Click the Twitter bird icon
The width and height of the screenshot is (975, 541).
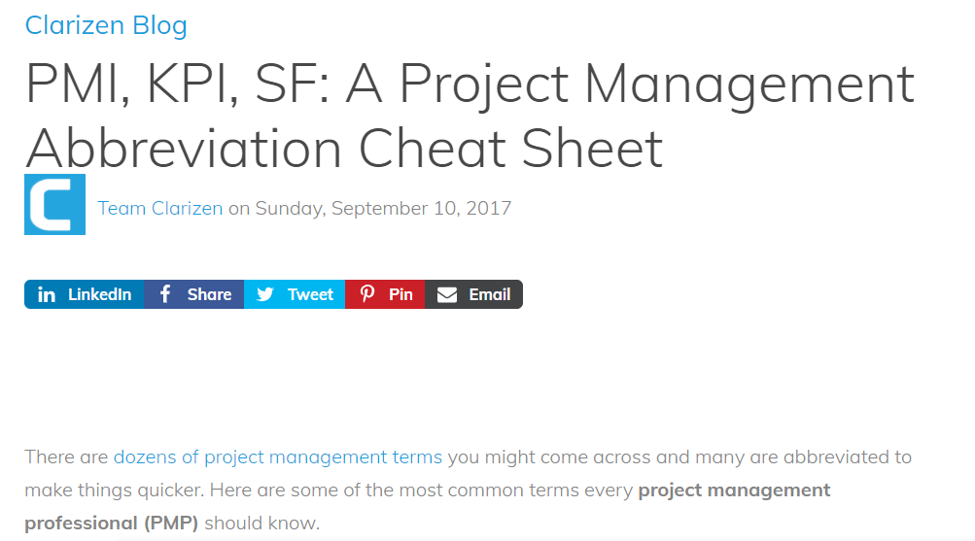(264, 294)
